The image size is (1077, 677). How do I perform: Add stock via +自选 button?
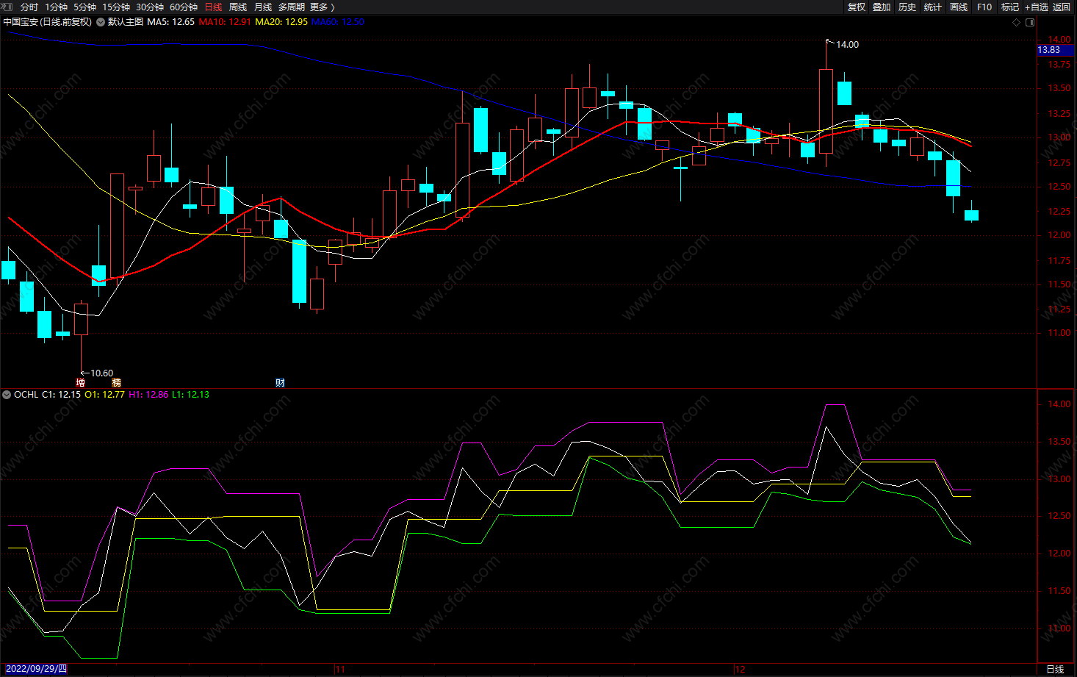[x=1037, y=7]
